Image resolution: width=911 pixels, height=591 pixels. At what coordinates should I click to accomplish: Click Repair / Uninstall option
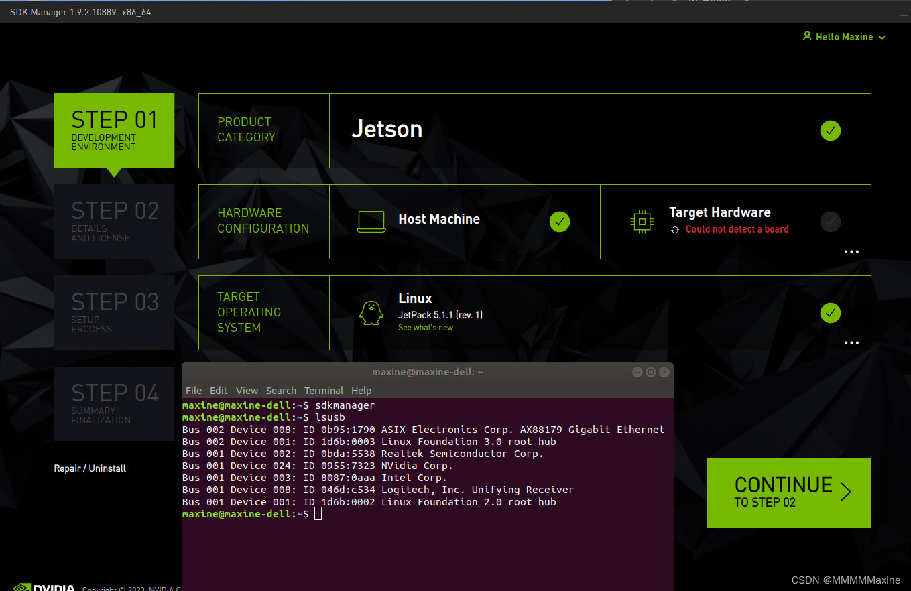click(90, 468)
